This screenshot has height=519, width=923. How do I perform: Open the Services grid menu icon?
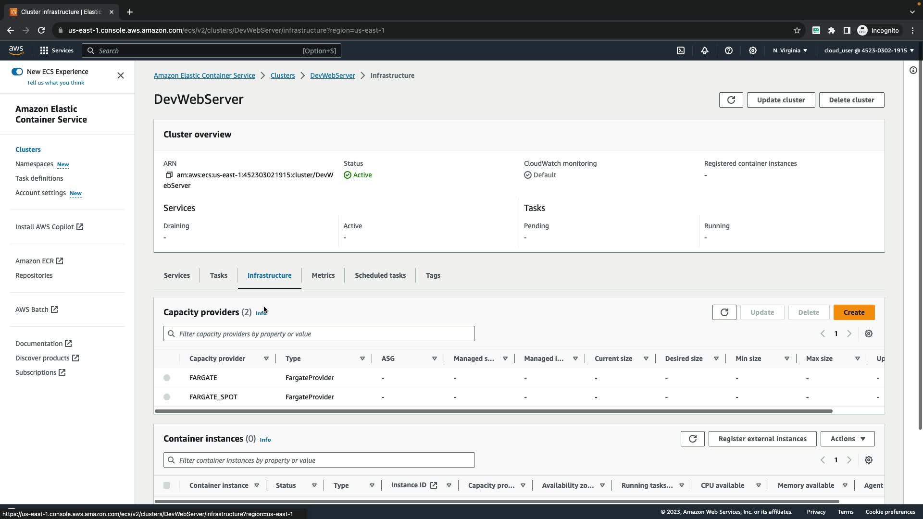(44, 50)
